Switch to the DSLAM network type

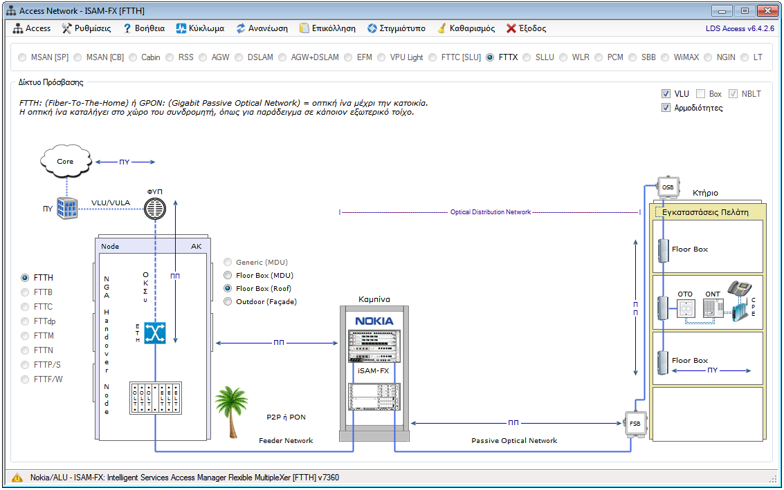coord(239,57)
